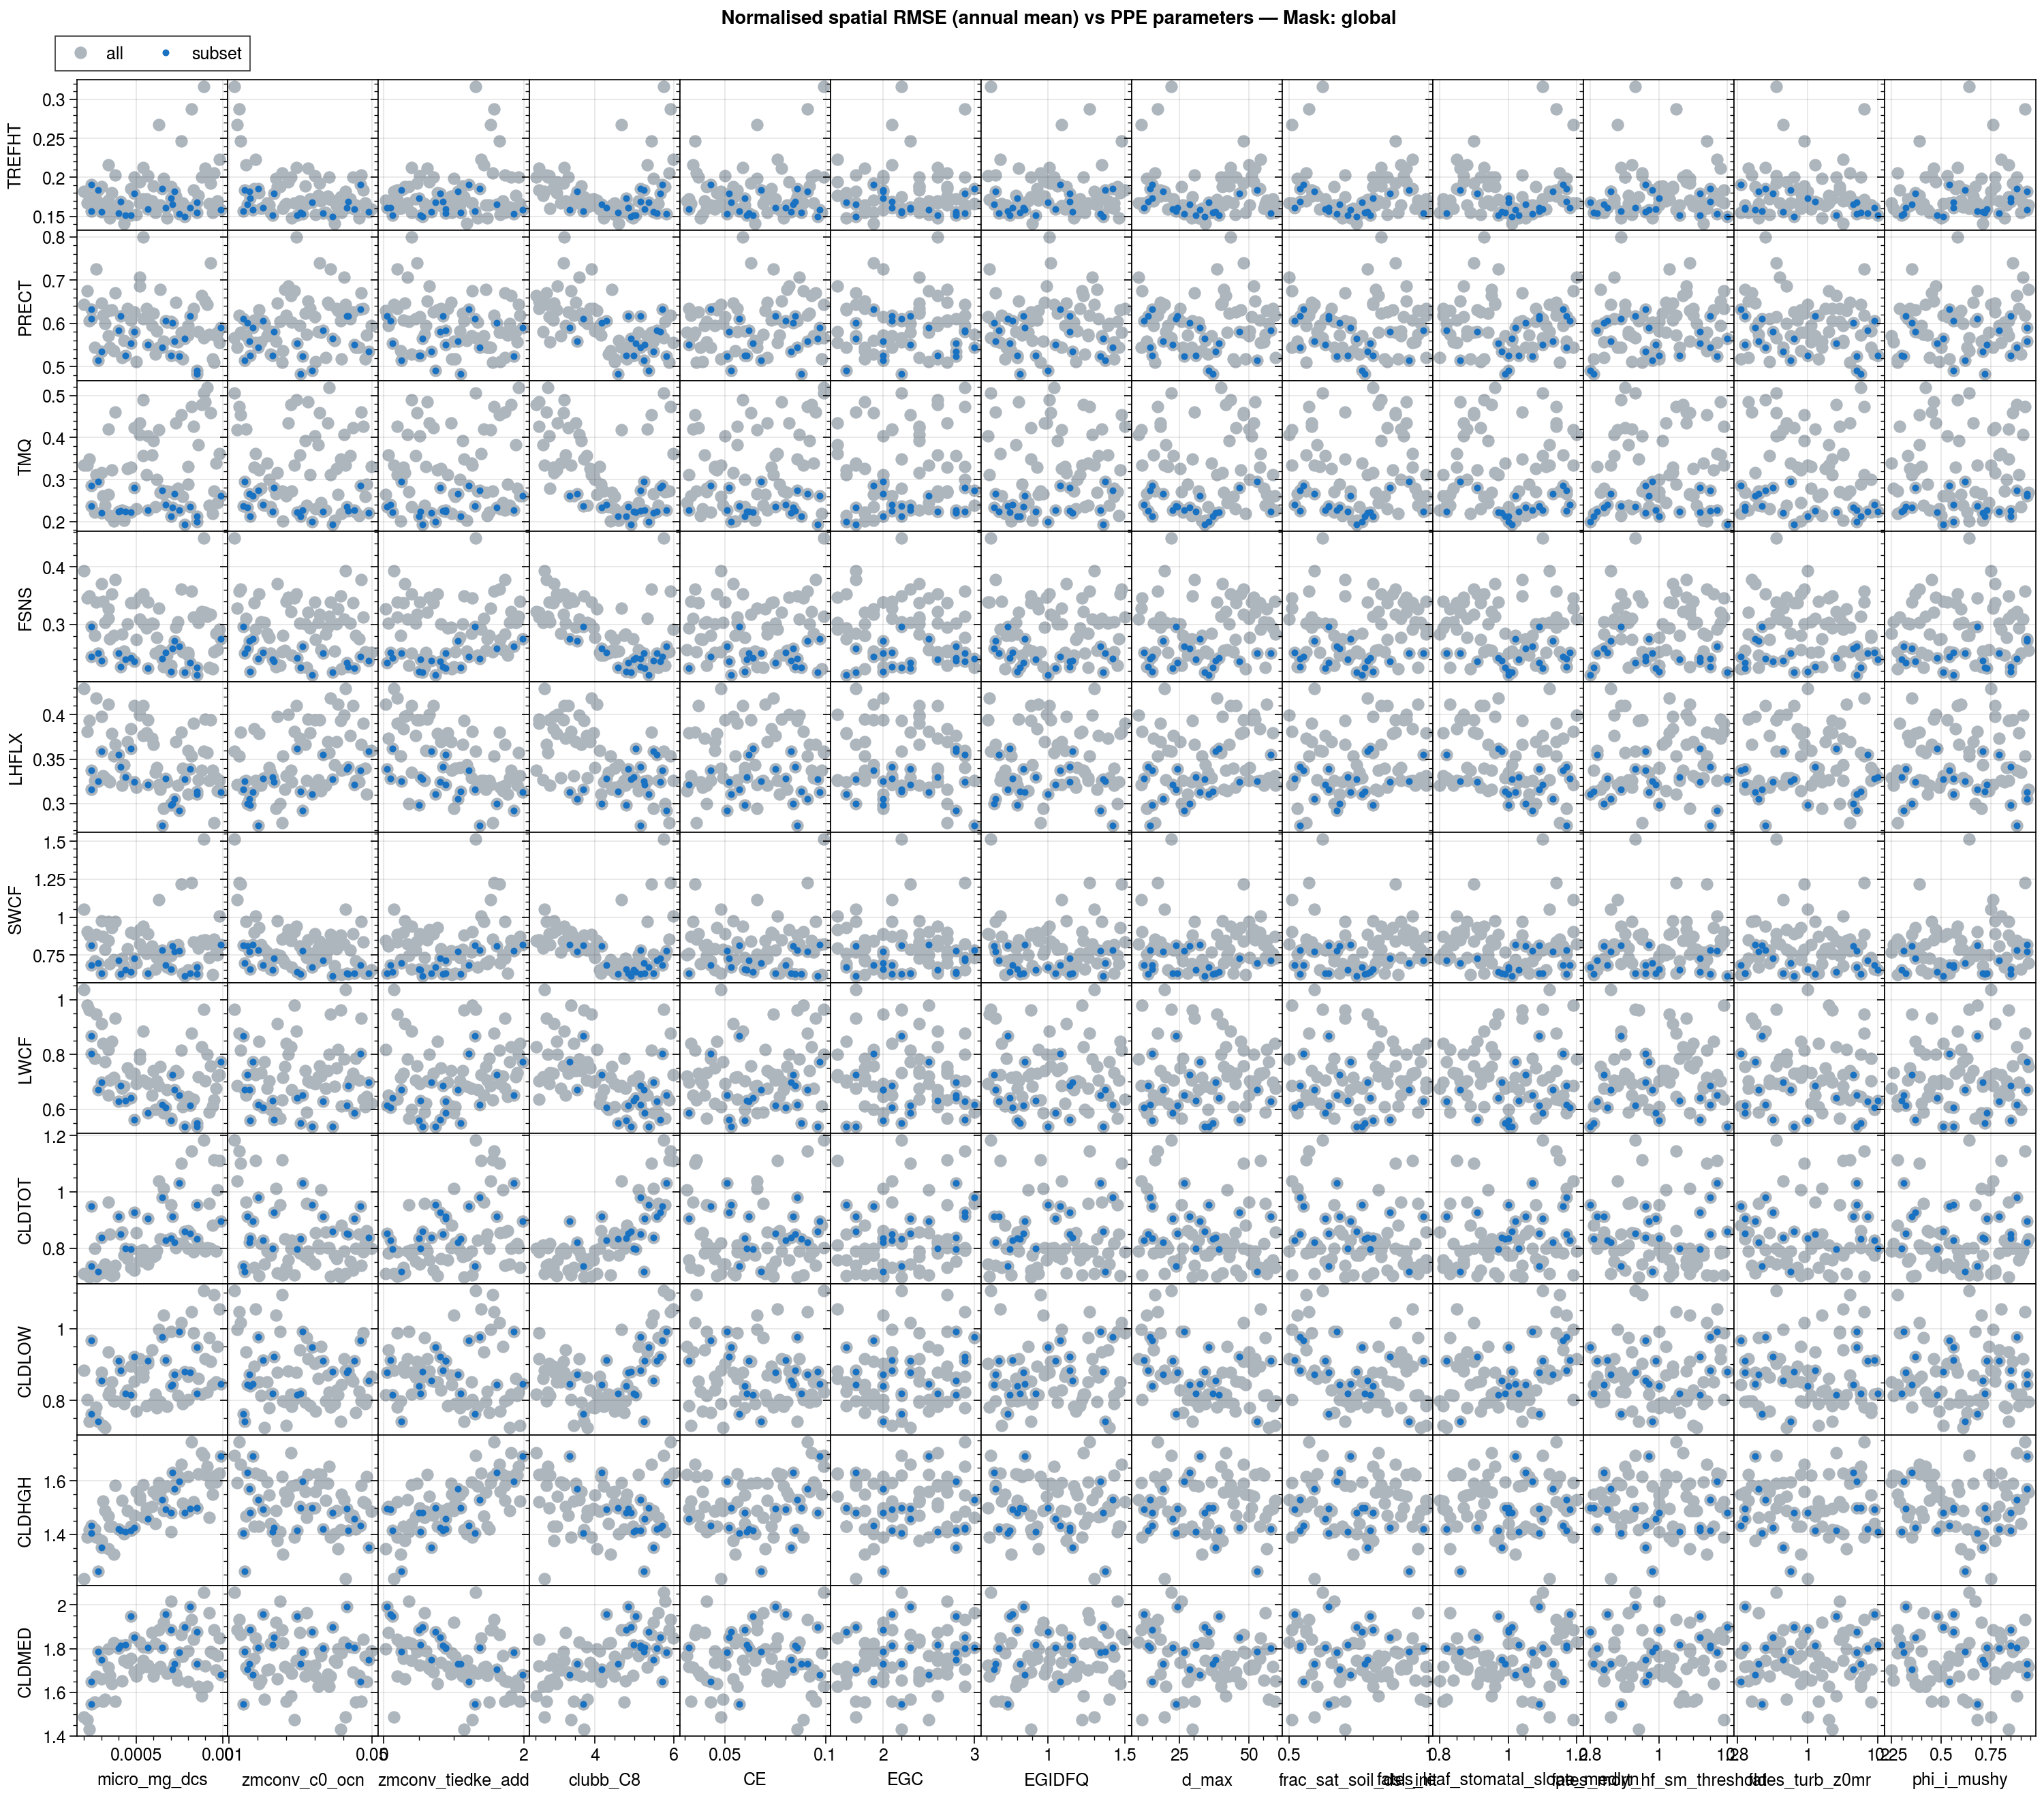Select the zmconv_c0_ocn column label

(303, 1779)
